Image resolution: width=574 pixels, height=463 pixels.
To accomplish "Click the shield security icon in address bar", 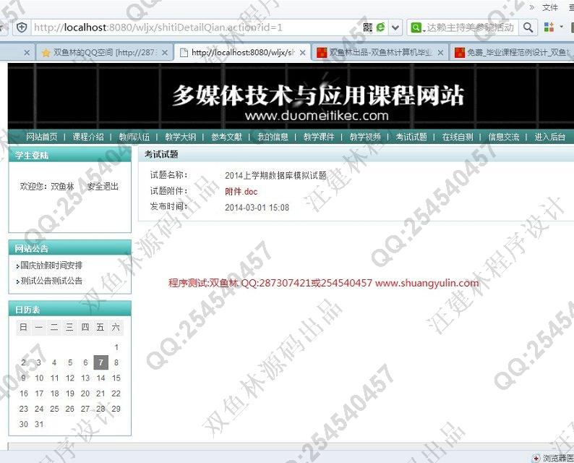I will pyautogui.click(x=22, y=27).
